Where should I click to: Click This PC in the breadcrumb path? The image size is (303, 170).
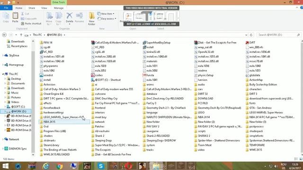pos(37,35)
